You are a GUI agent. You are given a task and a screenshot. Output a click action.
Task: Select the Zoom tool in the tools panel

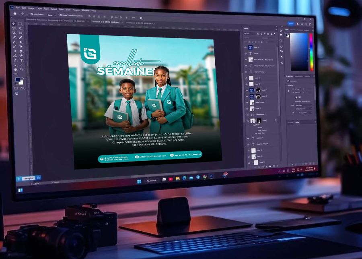(22, 69)
